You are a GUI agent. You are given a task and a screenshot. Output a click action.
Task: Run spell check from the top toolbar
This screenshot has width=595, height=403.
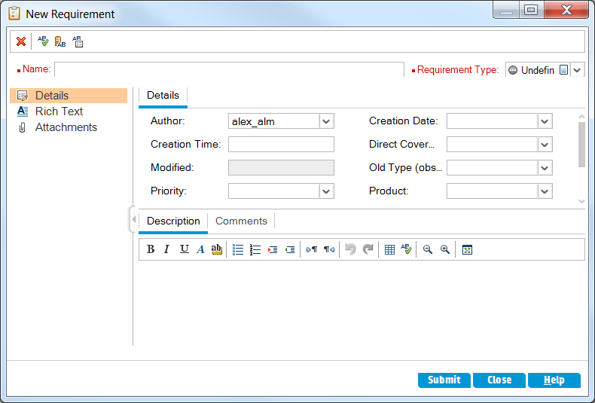[43, 41]
